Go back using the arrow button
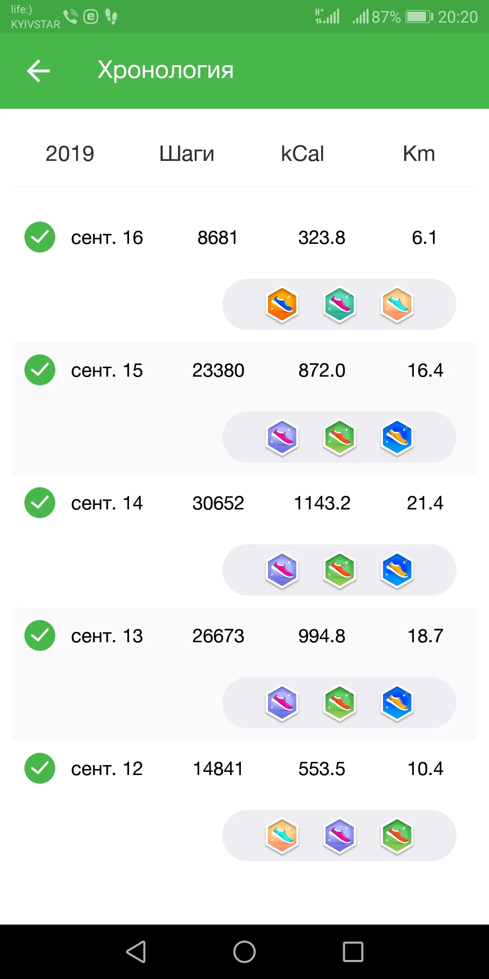The height and width of the screenshot is (979, 489). point(38,70)
